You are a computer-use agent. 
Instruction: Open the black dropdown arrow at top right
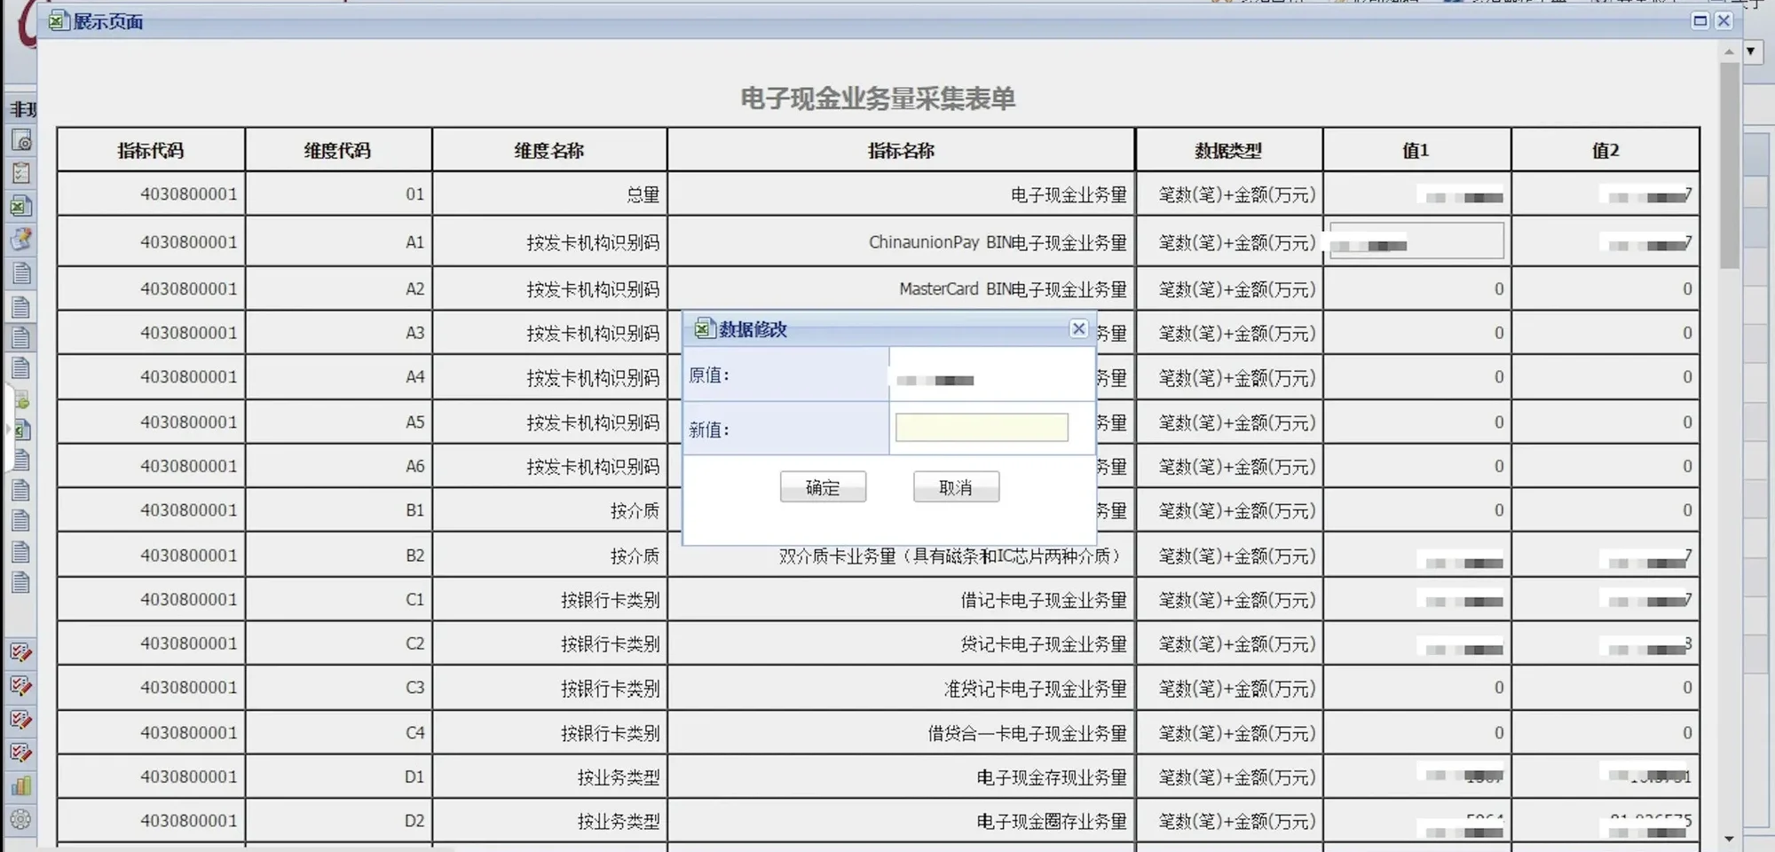tap(1750, 51)
